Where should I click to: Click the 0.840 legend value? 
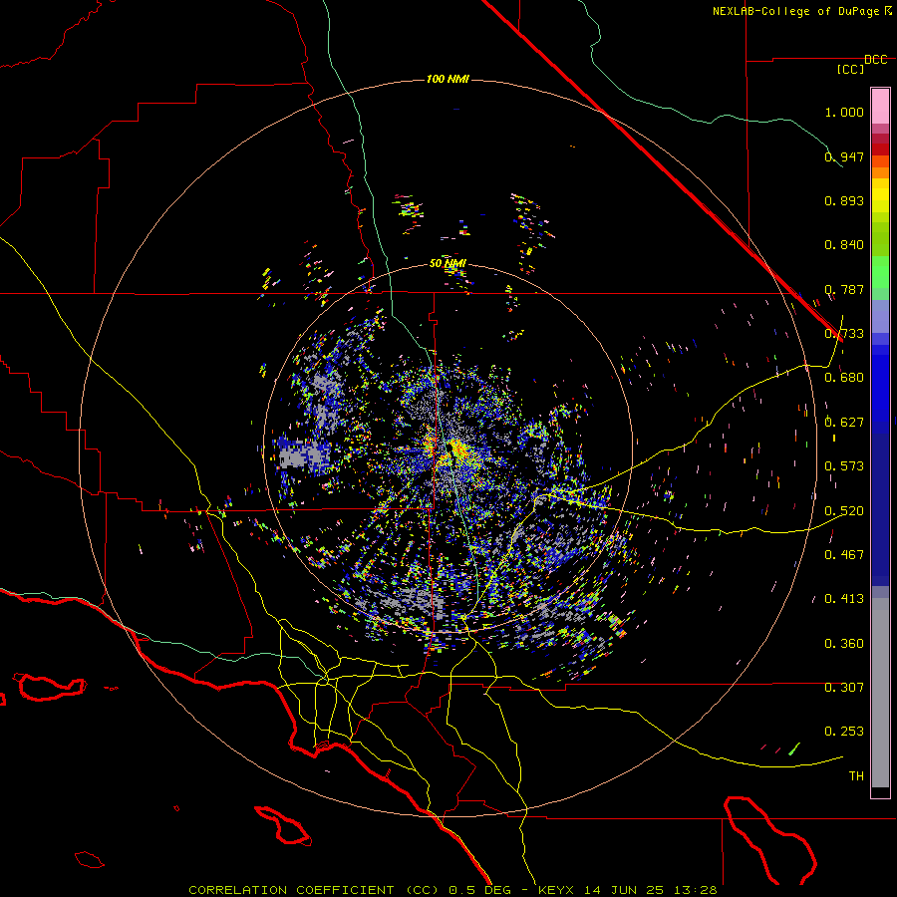[844, 245]
